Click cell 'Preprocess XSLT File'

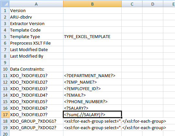pos(36,43)
